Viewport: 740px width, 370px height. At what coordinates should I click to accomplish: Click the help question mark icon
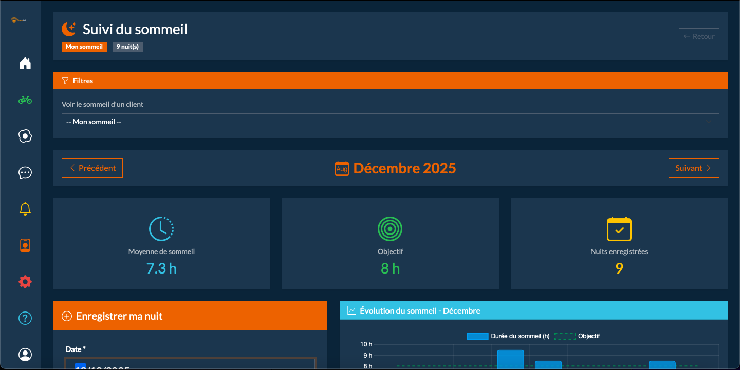[25, 318]
